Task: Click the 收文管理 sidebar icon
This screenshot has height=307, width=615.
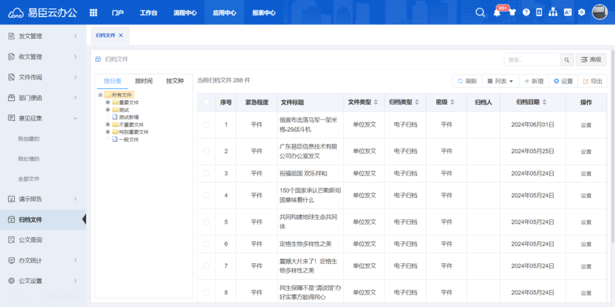Action: [11, 57]
